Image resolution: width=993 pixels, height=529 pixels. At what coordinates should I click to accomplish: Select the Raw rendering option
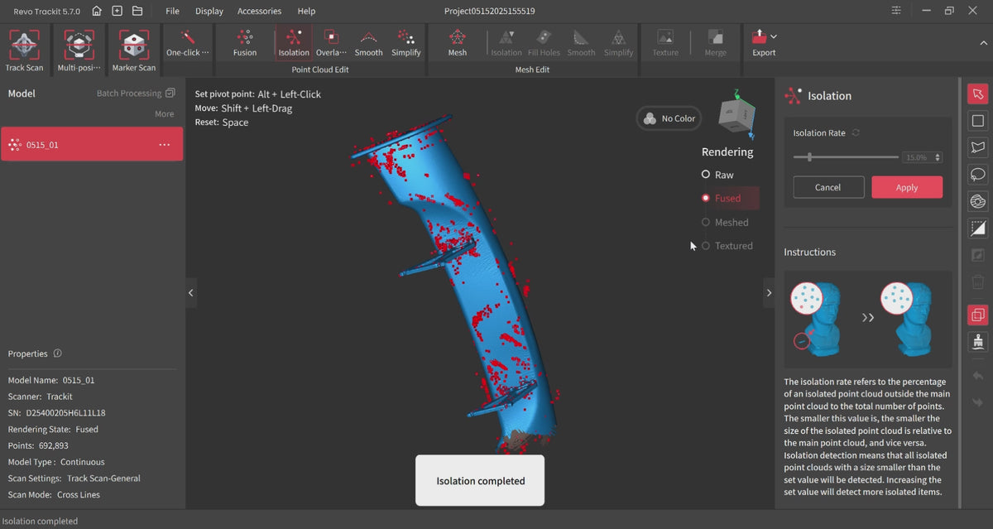[706, 175]
